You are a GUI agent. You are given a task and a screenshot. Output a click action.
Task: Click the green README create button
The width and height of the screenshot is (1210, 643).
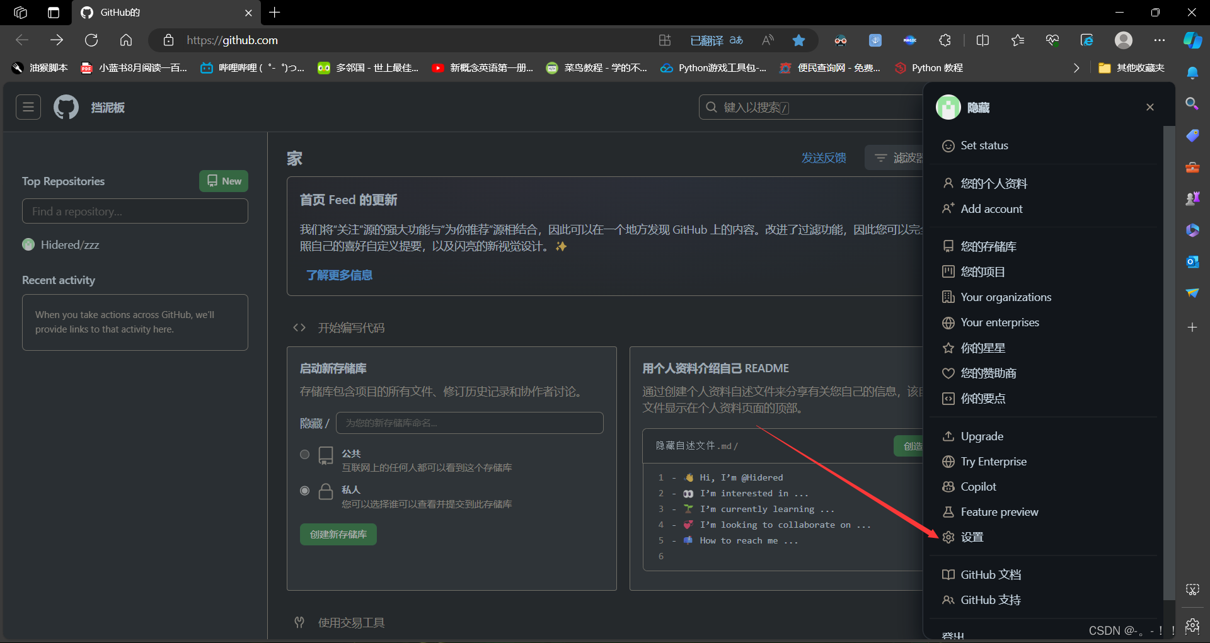pos(909,446)
